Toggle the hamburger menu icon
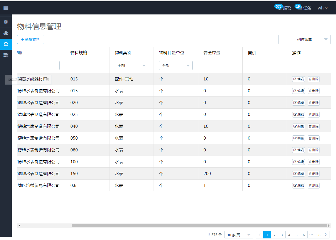 point(6,8)
